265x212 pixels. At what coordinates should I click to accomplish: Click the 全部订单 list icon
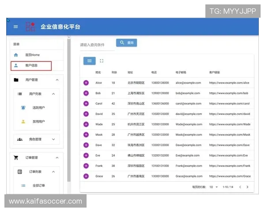pyautogui.click(x=23, y=185)
